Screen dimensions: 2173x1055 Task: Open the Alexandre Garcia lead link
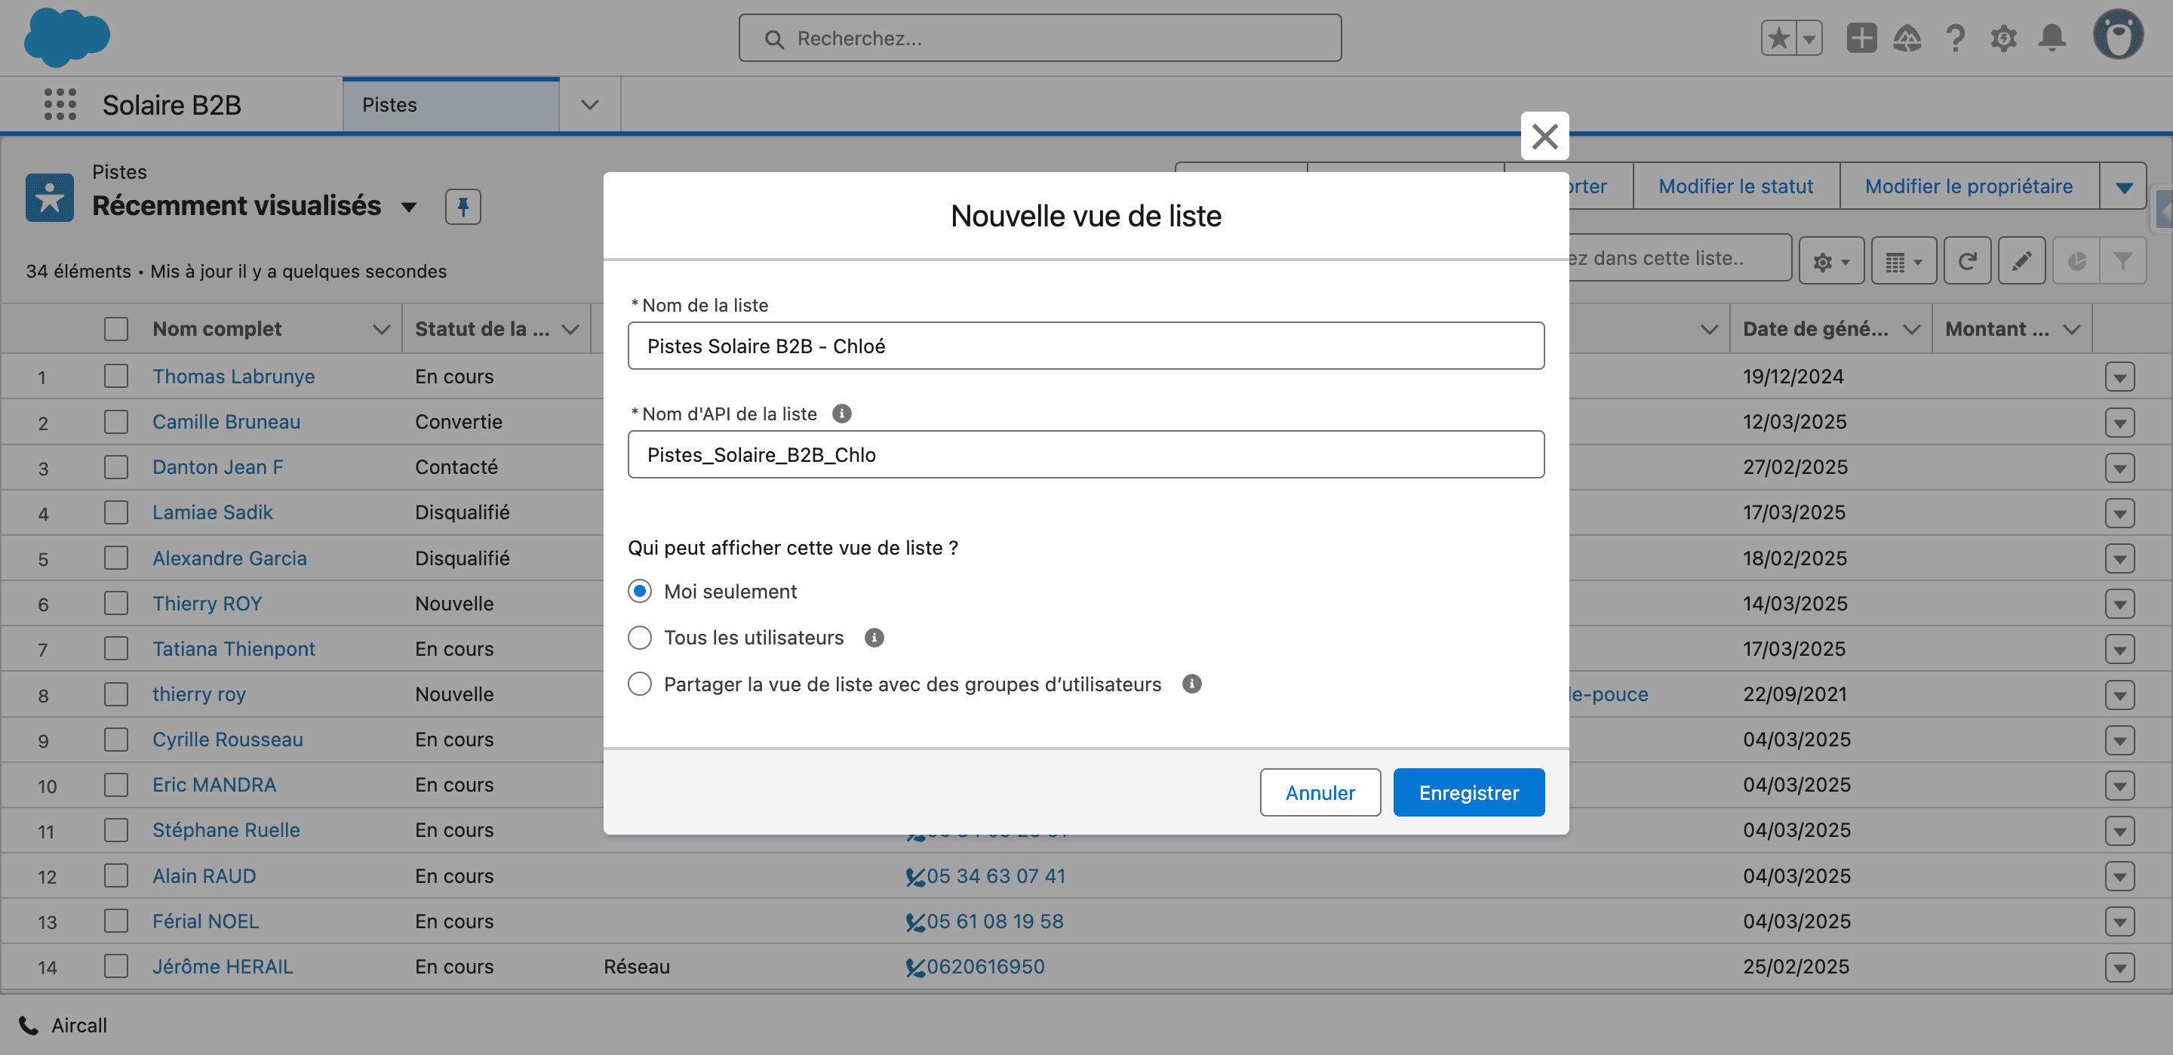click(229, 558)
